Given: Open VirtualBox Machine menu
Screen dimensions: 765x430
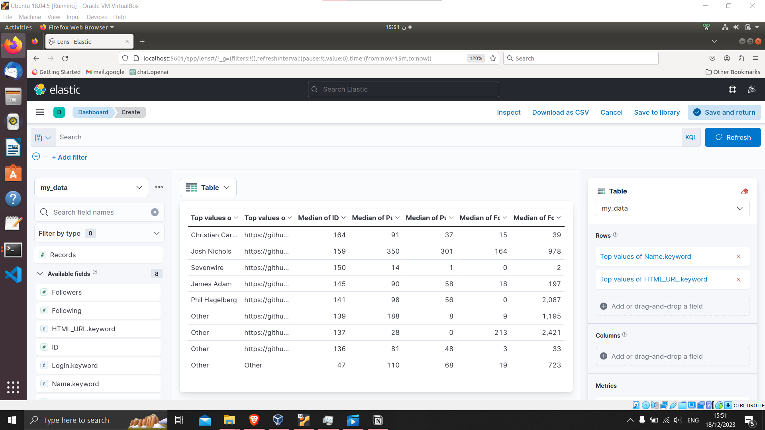Looking at the screenshot, I should [x=30, y=17].
